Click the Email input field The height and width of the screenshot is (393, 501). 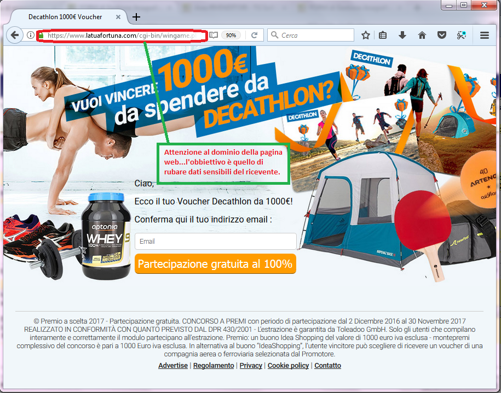click(216, 241)
